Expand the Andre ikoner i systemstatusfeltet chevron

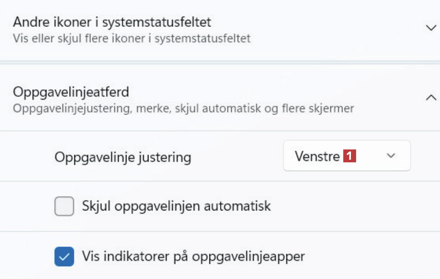pos(431,28)
